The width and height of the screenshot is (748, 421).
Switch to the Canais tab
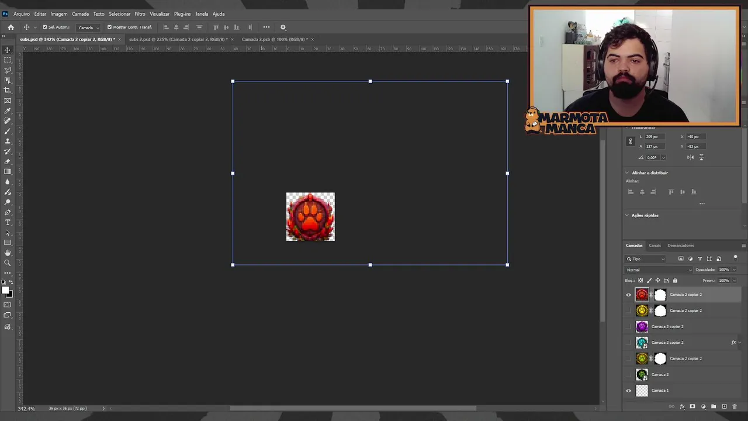(654, 246)
